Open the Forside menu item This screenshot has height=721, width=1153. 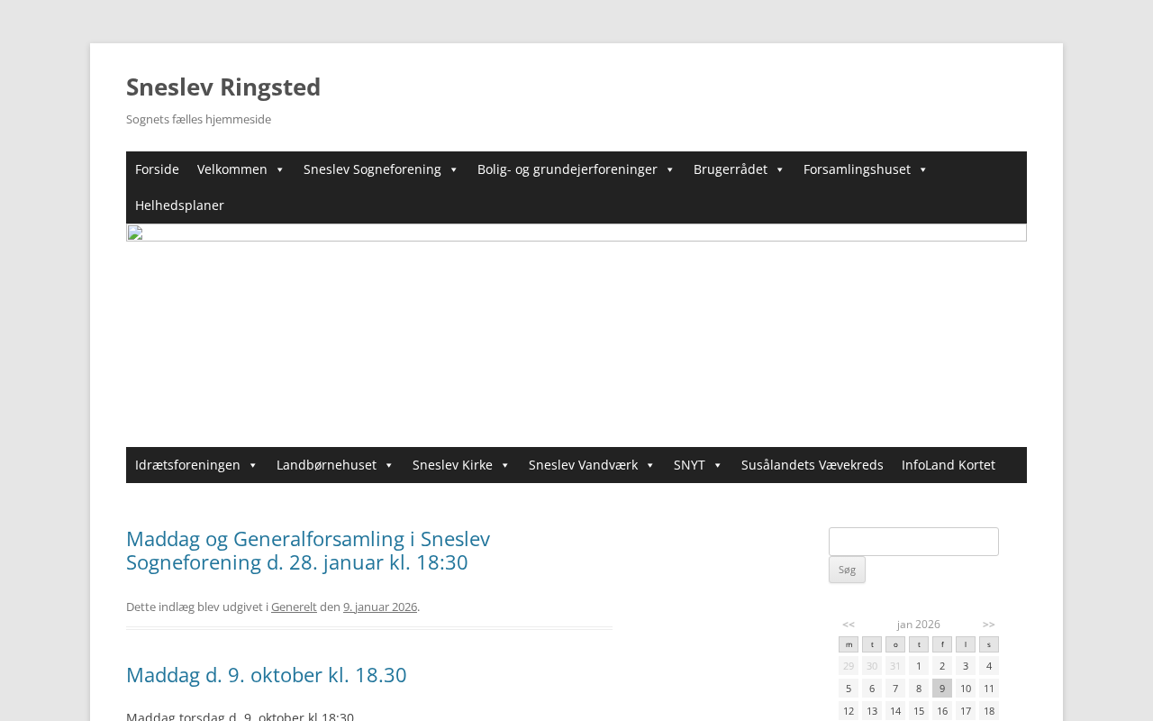pos(157,169)
